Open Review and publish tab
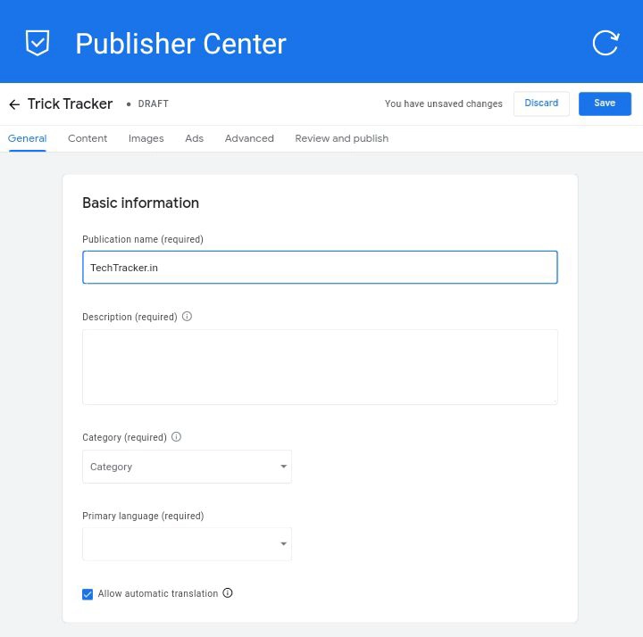Screen dimensions: 643x637 click(x=341, y=138)
